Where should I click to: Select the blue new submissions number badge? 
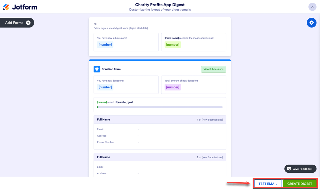105,45
